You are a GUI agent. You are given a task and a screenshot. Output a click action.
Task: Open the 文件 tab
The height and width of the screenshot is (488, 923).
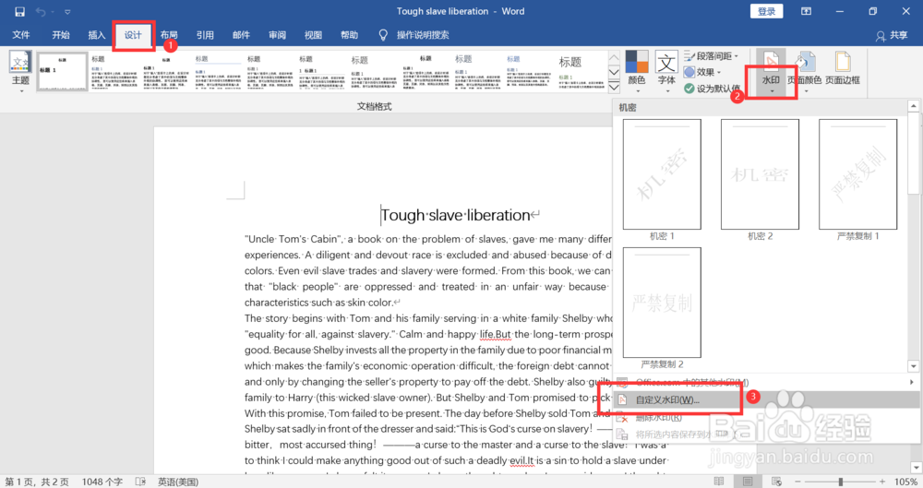[21, 35]
